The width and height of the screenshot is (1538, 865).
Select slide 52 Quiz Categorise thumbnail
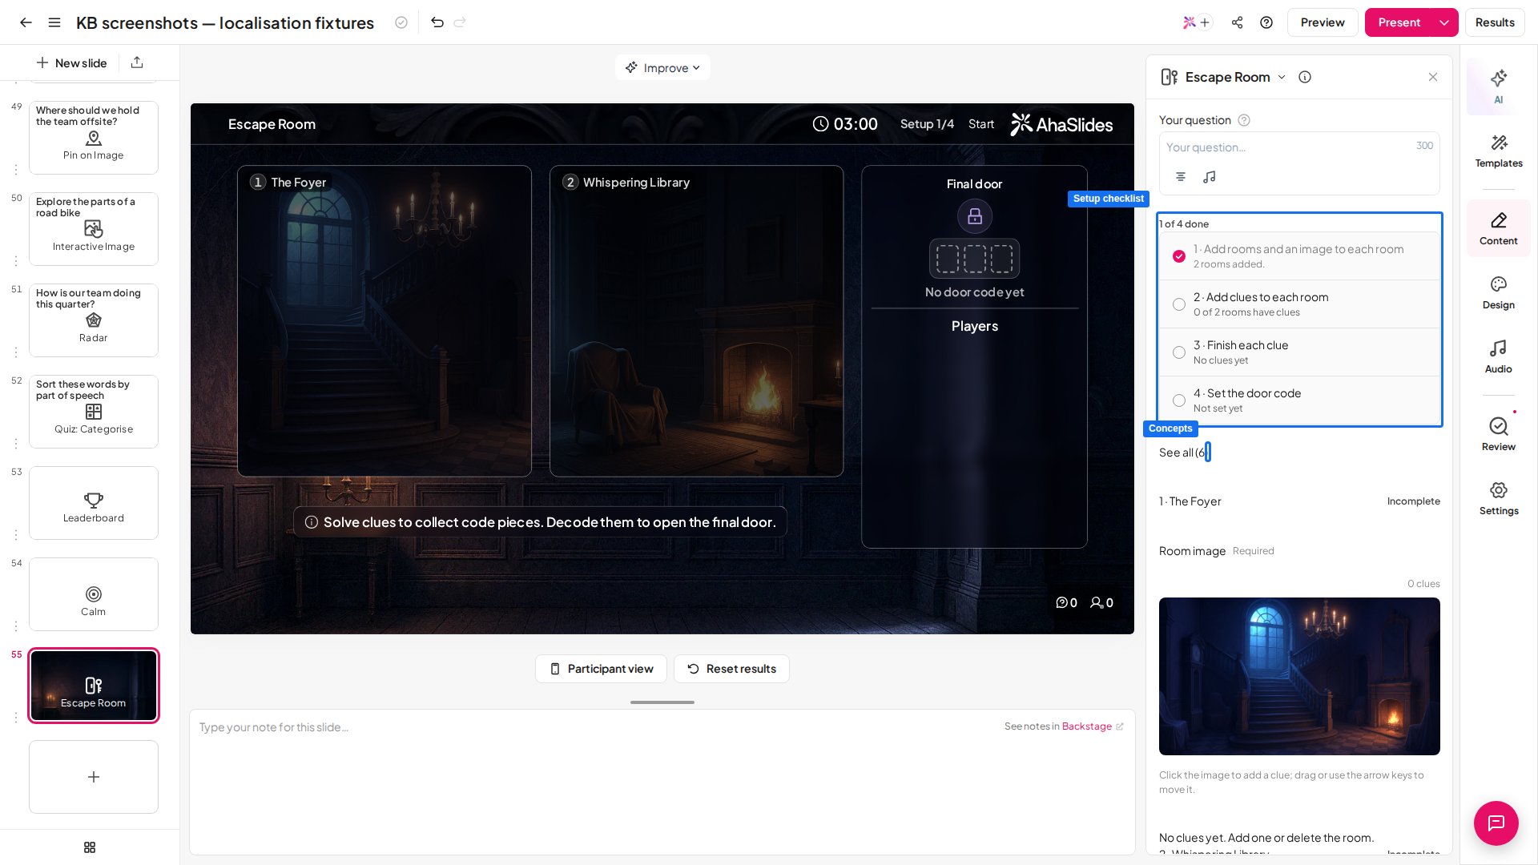(x=94, y=412)
